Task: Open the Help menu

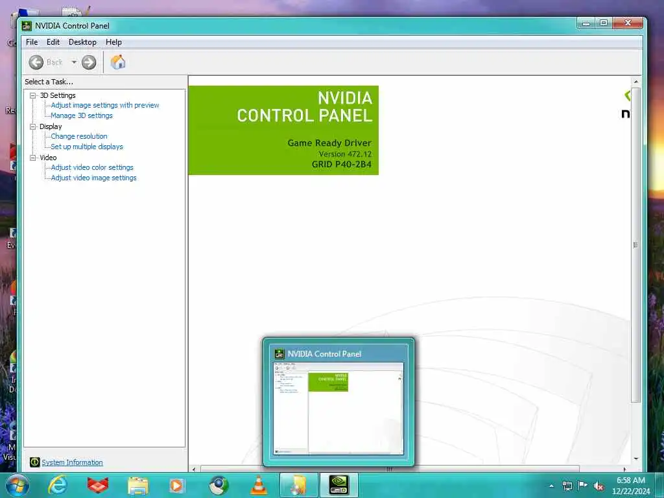Action: point(113,42)
